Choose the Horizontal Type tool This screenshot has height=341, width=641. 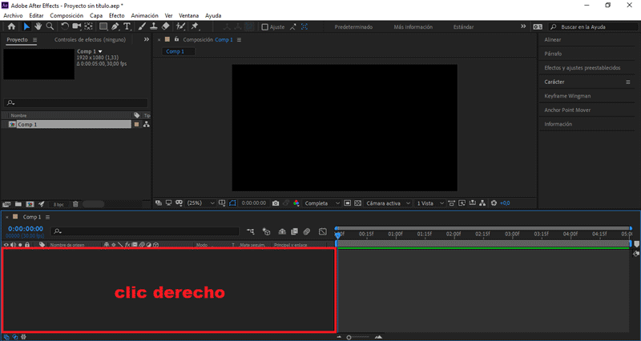127,26
